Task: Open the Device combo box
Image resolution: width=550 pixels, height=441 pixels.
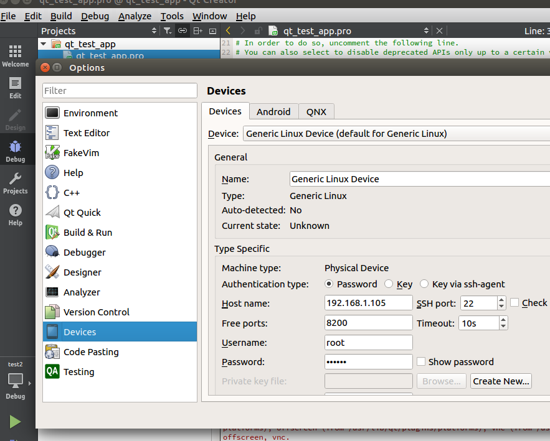Action: click(x=396, y=134)
